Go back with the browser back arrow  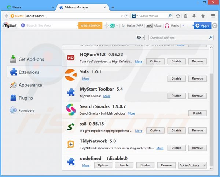point(6,16)
